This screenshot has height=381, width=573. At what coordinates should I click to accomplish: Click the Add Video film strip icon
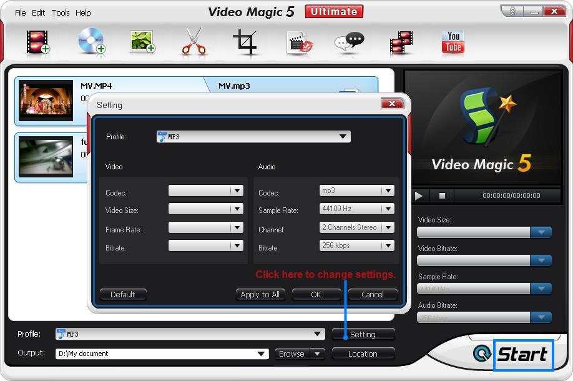[37, 42]
